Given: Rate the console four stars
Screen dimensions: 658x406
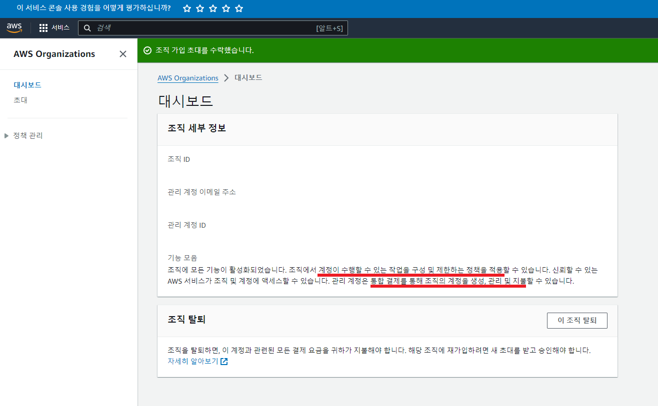Looking at the screenshot, I should [226, 8].
